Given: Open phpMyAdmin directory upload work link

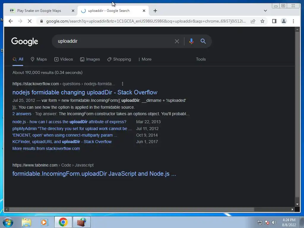Looking at the screenshot, I should [x=72, y=129].
